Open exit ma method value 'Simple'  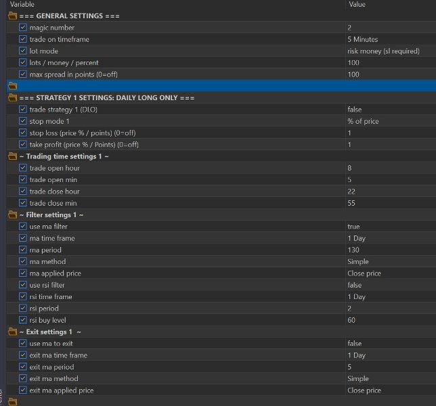pyautogui.click(x=358, y=378)
